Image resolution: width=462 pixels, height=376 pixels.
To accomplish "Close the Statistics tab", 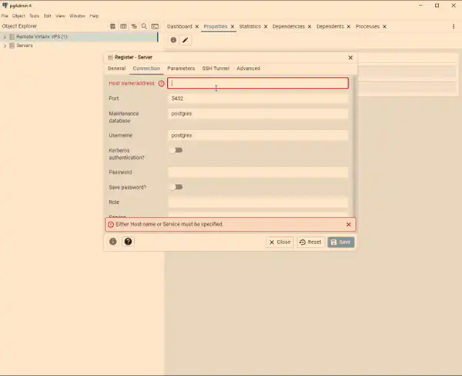I will pyautogui.click(x=266, y=27).
